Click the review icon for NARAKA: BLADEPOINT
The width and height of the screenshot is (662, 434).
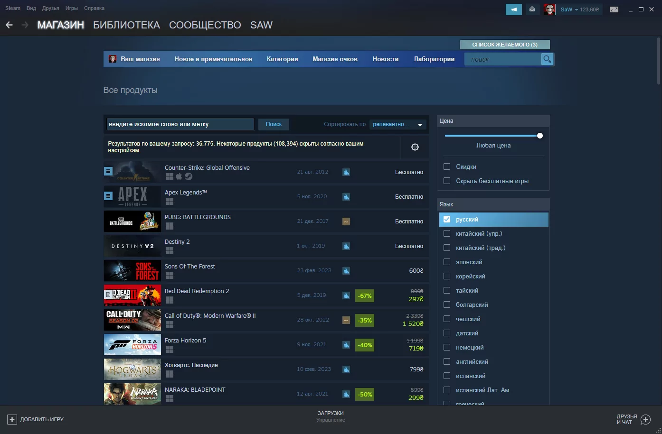pos(346,394)
